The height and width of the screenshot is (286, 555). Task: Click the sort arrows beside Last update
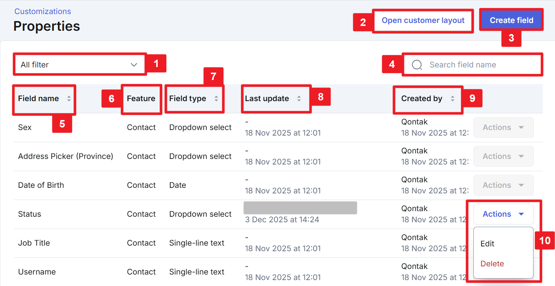[299, 99]
